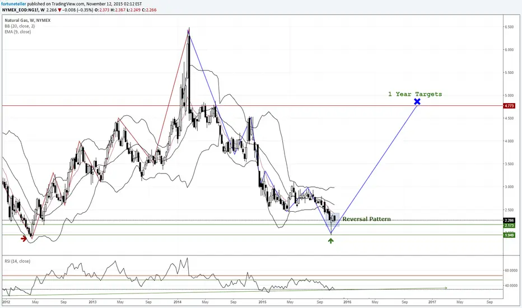Click the 5.000 price axis tick
Image resolution: width=522 pixels, height=308 pixels.
pyautogui.click(x=509, y=96)
